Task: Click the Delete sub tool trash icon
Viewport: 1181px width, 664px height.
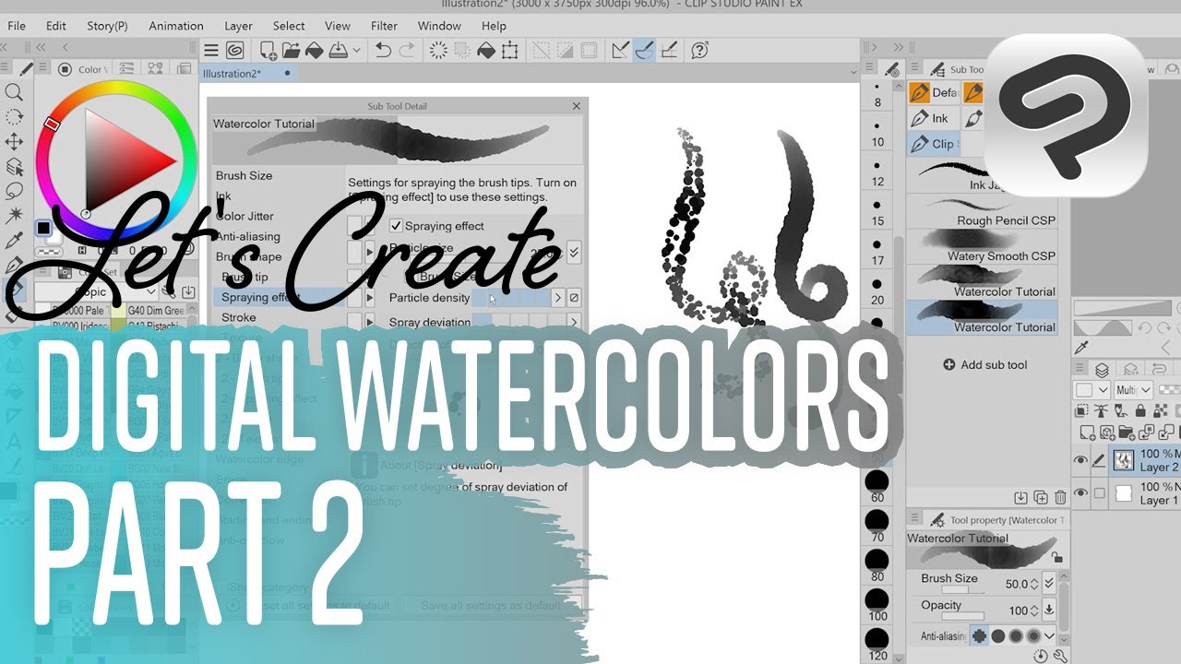Action: point(1060,497)
